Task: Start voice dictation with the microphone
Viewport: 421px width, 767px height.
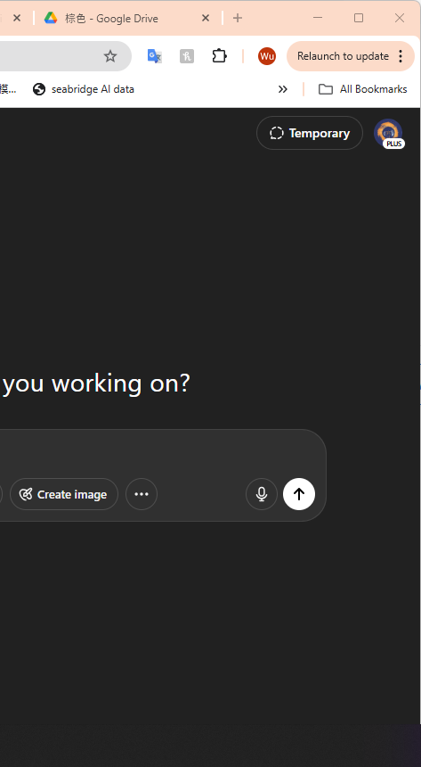Action: [x=262, y=494]
